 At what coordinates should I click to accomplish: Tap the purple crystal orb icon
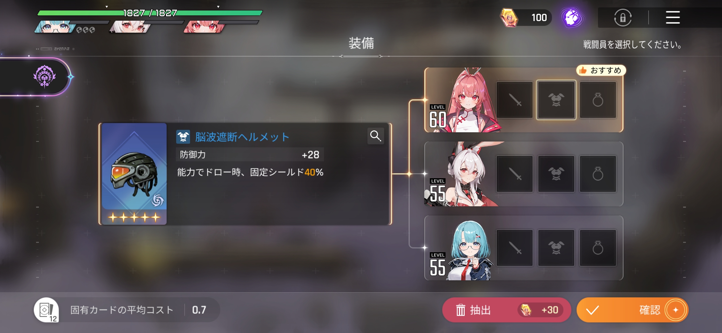(572, 18)
